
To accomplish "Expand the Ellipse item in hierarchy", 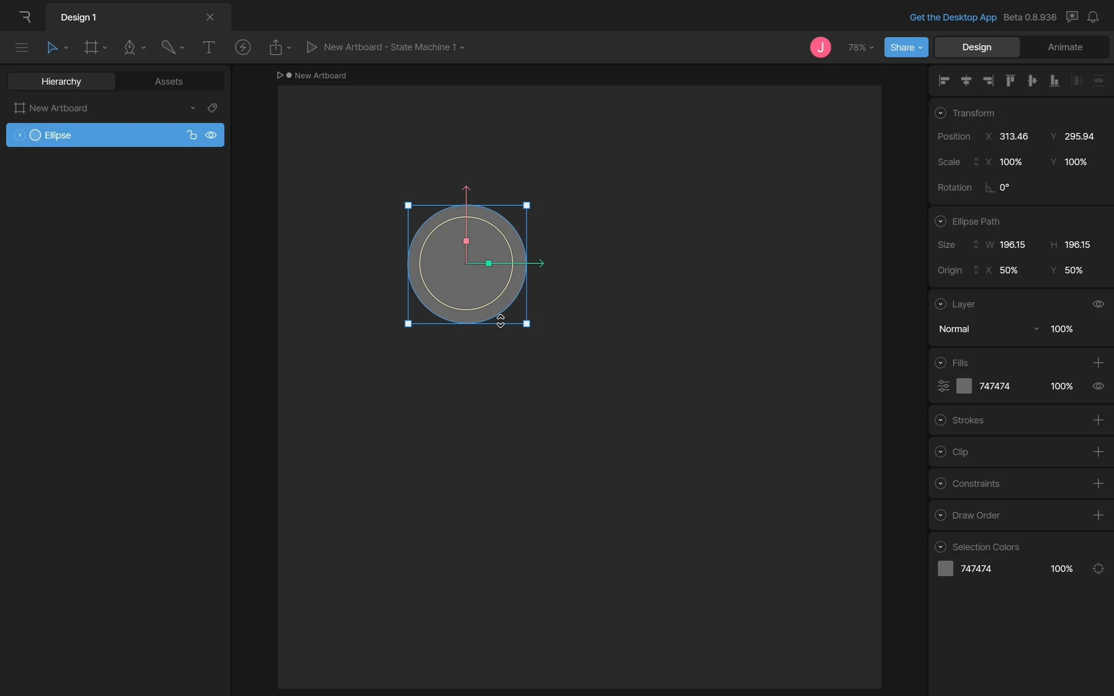I will pyautogui.click(x=19, y=135).
